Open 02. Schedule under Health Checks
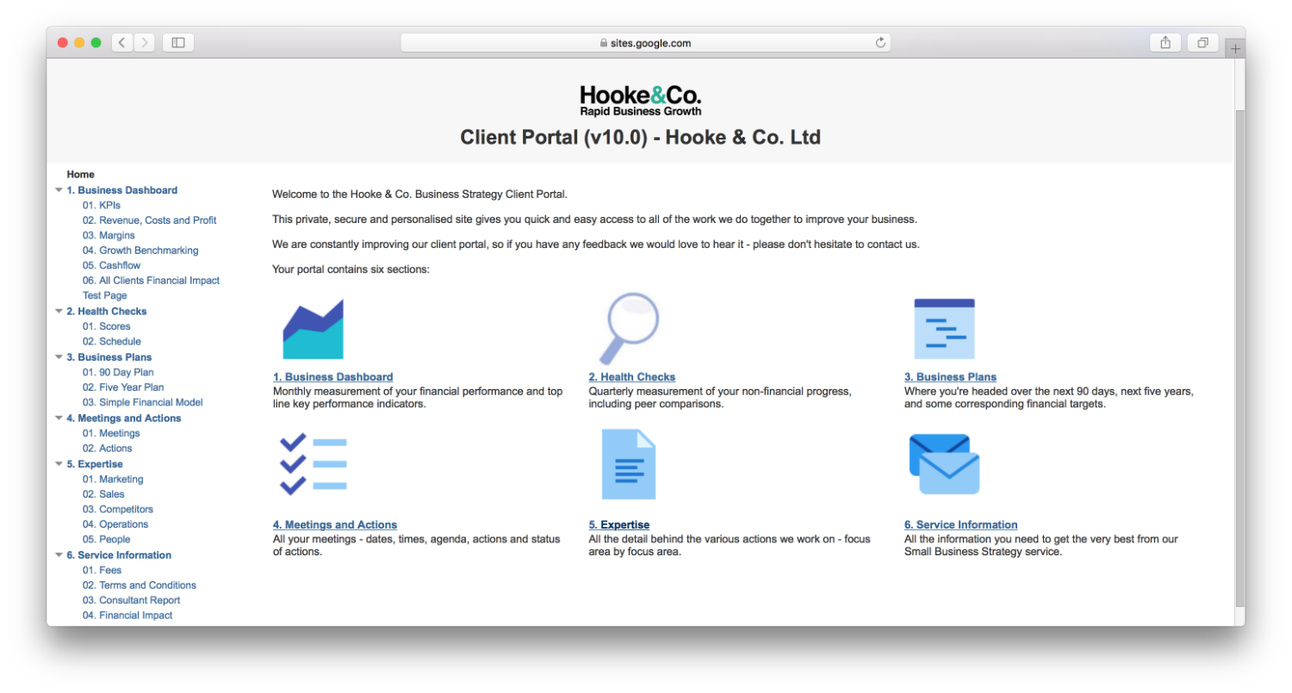 (112, 342)
